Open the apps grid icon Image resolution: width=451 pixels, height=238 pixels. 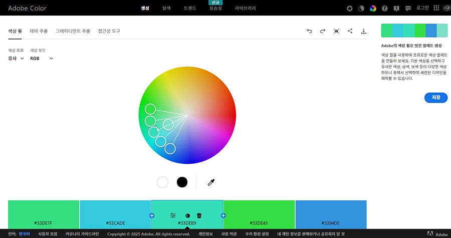click(x=436, y=9)
